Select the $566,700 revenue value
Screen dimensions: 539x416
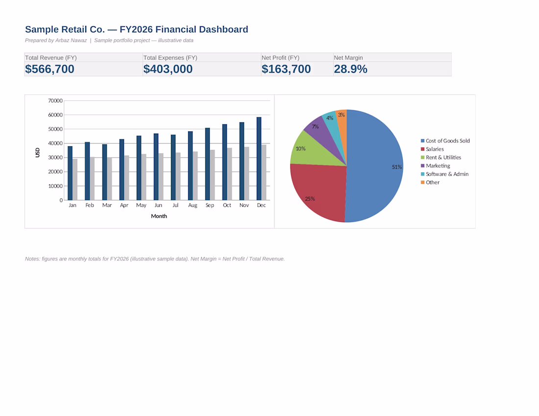(x=49, y=69)
